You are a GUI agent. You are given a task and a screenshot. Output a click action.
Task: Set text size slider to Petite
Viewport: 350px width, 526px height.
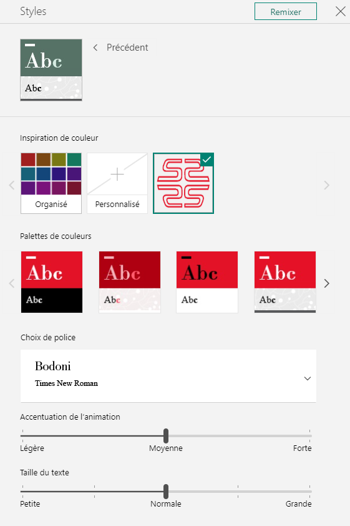tap(22, 492)
